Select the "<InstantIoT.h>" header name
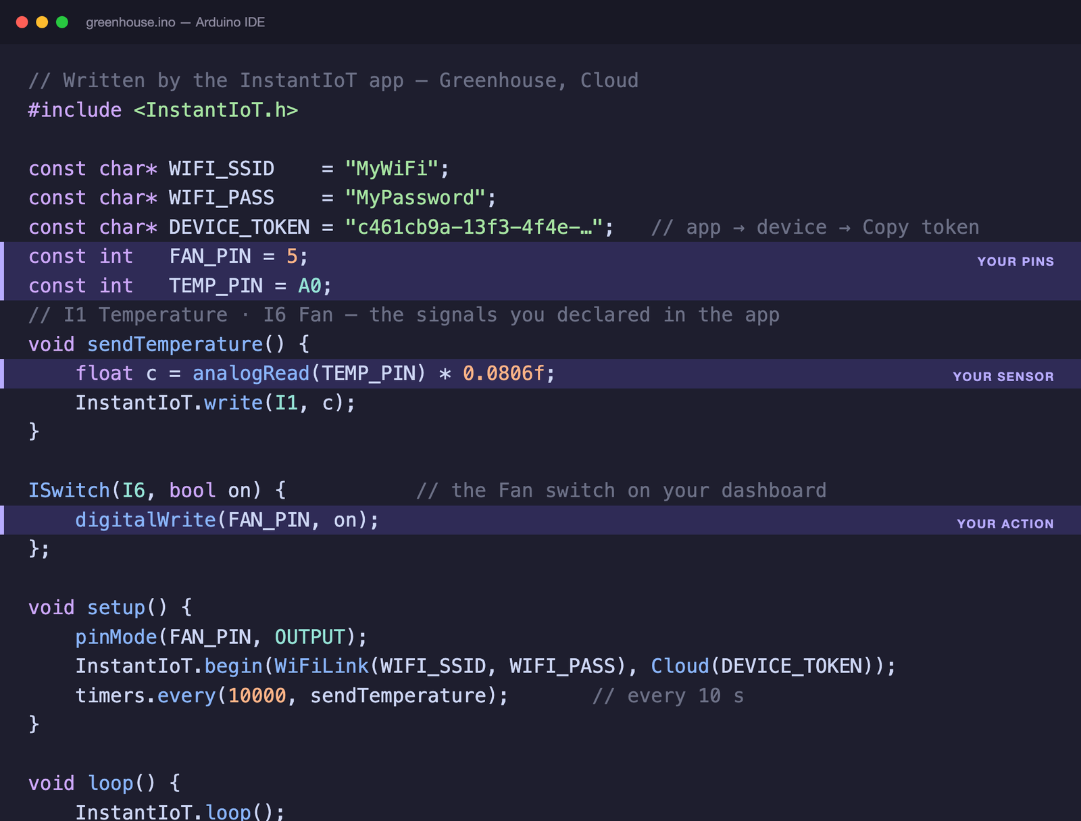 pyautogui.click(x=216, y=110)
